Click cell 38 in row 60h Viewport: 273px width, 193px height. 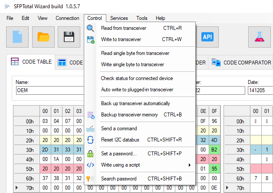[56, 178]
